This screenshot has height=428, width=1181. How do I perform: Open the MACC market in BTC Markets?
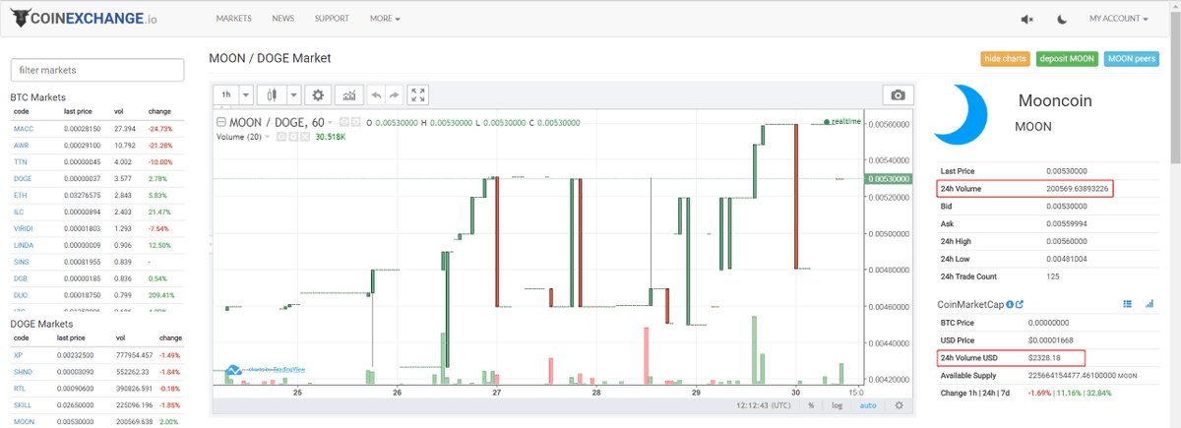(x=23, y=129)
